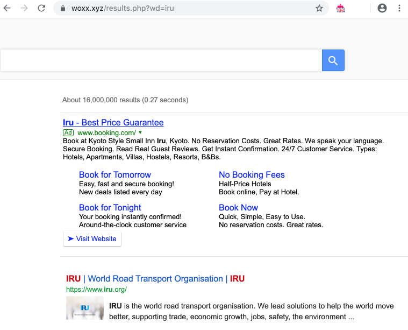Open the user profile avatar icon
Screen dimensions: 408x330
382,8
